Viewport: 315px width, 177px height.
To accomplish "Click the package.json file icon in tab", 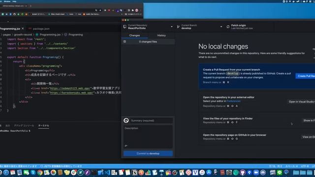I will 30,29.
